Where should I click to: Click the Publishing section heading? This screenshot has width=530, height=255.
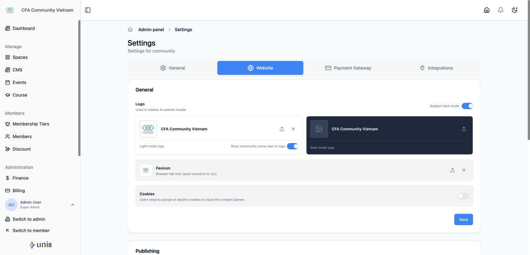pyautogui.click(x=147, y=251)
